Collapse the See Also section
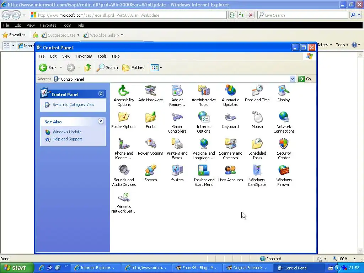The height and width of the screenshot is (273, 364). point(101,121)
